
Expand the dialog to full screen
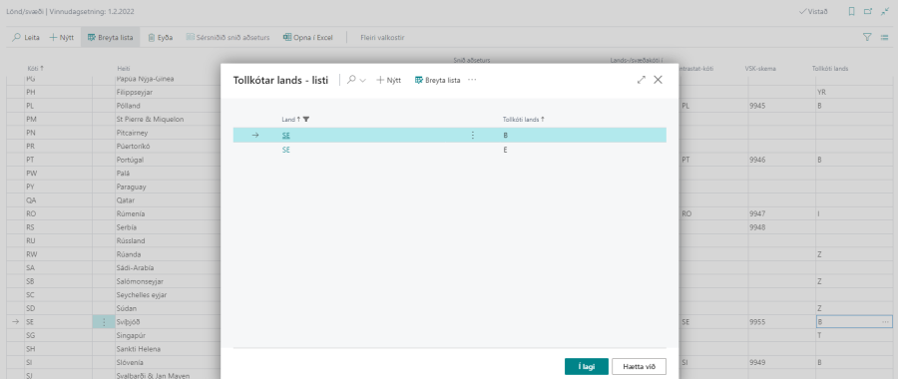(x=642, y=80)
